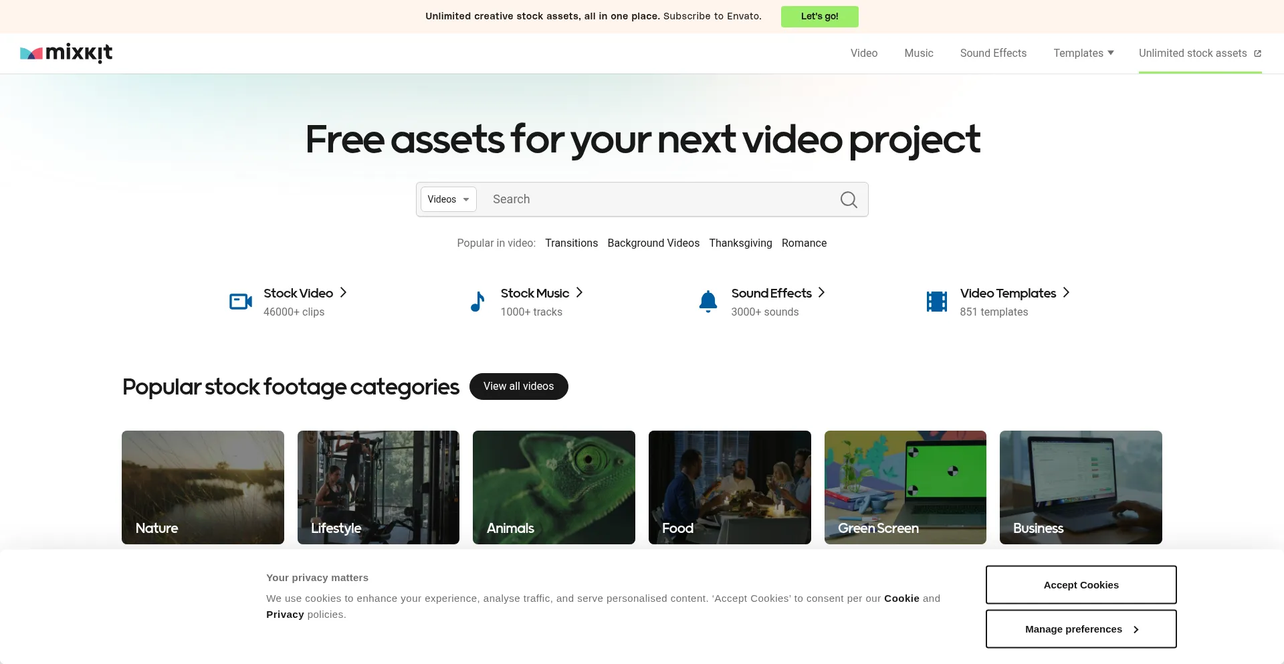Select the Romance popular search link
The width and height of the screenshot is (1284, 664).
click(804, 243)
